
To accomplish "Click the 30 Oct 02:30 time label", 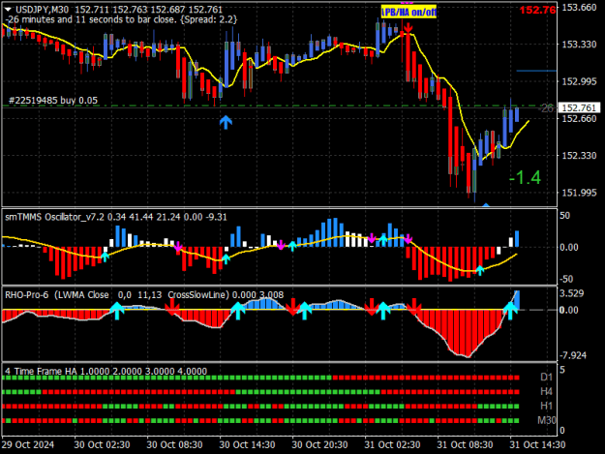I will click(x=102, y=444).
